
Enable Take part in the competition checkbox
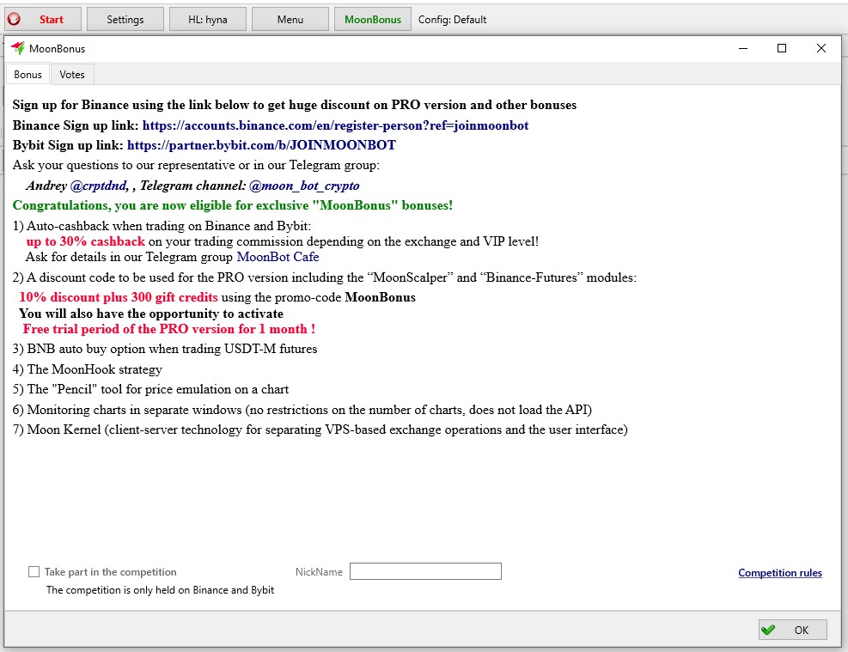click(x=34, y=571)
